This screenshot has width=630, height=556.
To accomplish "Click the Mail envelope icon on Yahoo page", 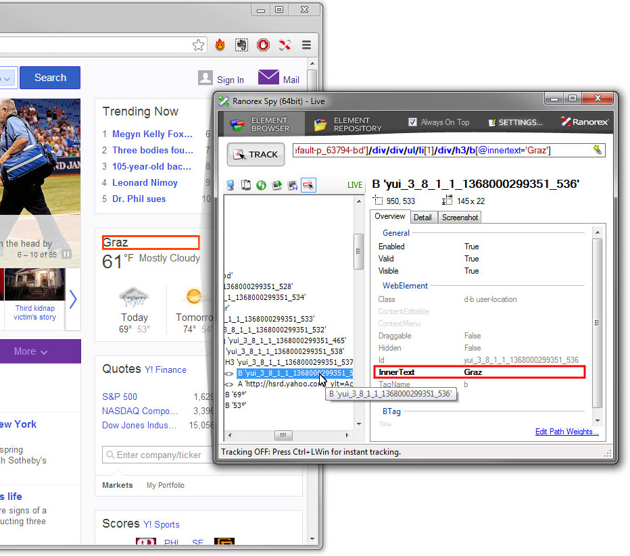I will click(268, 77).
